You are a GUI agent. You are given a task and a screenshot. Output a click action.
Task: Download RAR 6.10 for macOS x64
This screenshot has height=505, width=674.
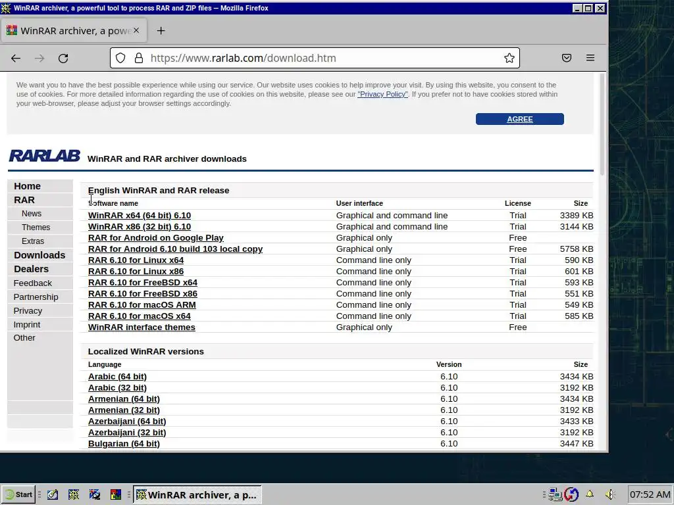click(x=140, y=316)
